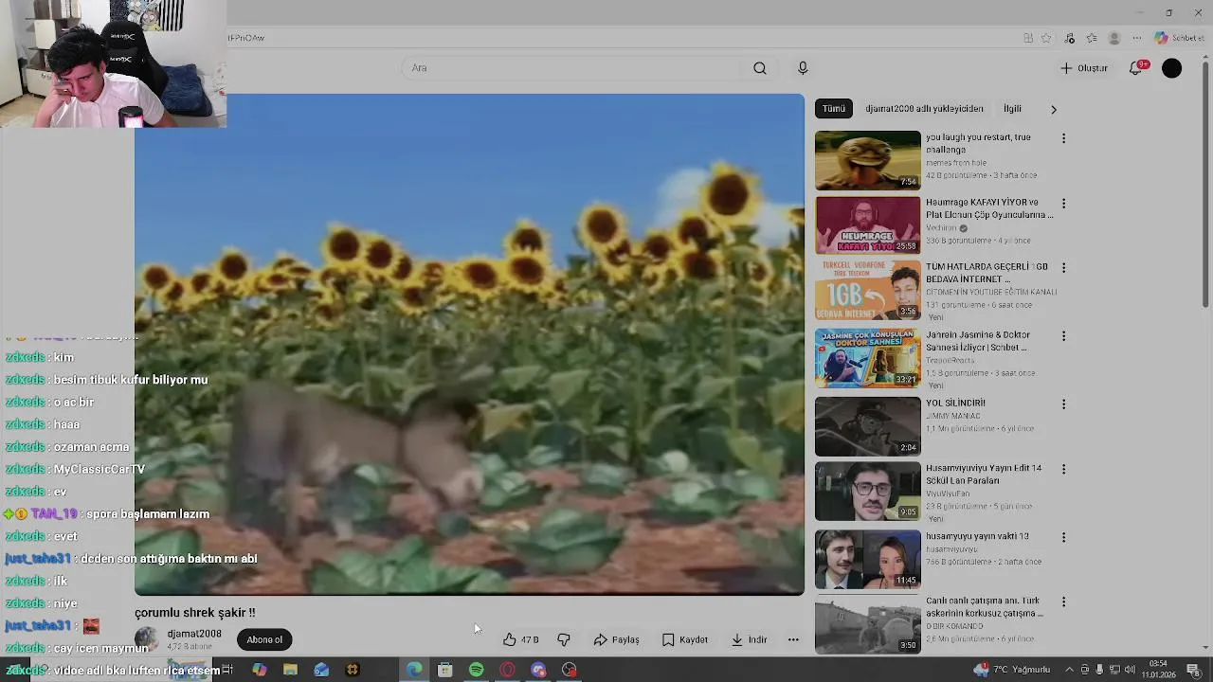Open OBS Studio from the taskbar
This screenshot has height=682, width=1213.
click(x=570, y=670)
